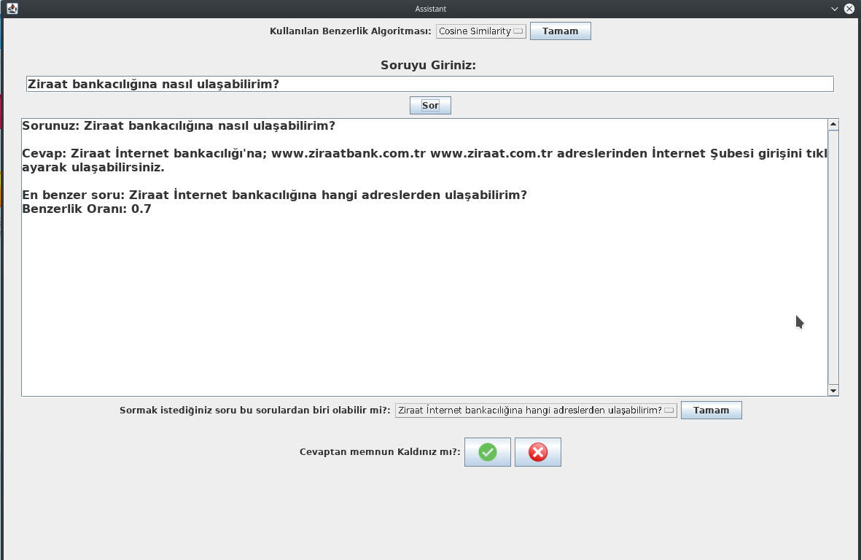Click into the question input field
Image resolution: width=861 pixels, height=560 pixels.
point(430,84)
